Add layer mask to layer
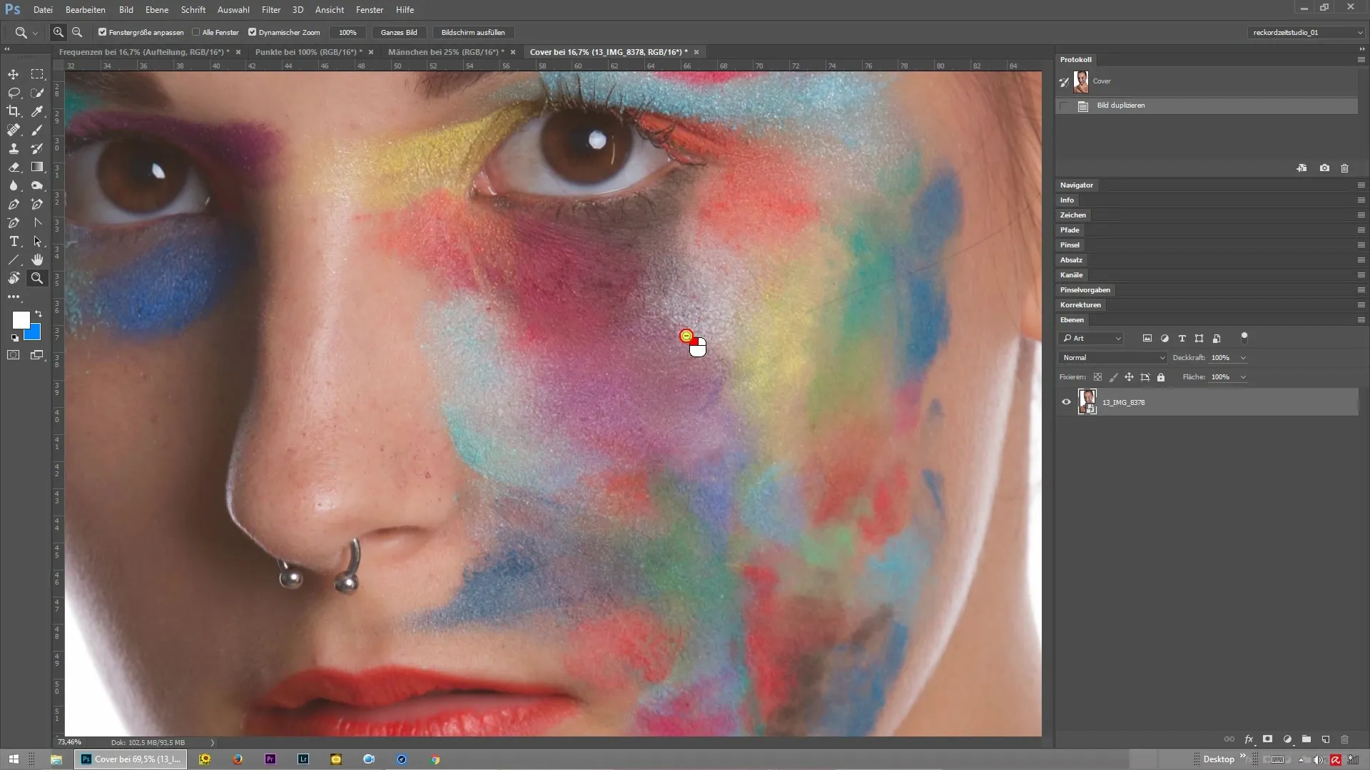 1267,739
